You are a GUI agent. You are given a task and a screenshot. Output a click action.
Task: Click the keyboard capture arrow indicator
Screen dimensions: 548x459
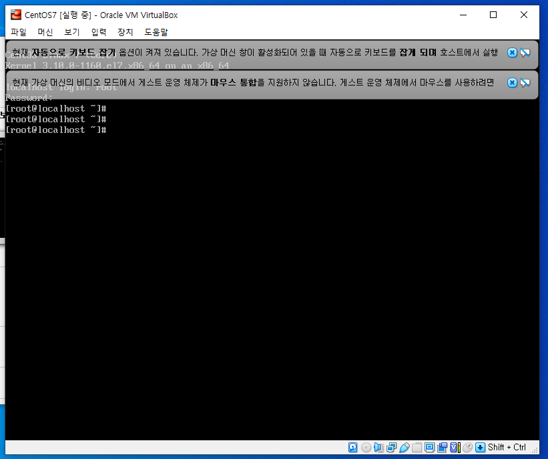(x=481, y=448)
